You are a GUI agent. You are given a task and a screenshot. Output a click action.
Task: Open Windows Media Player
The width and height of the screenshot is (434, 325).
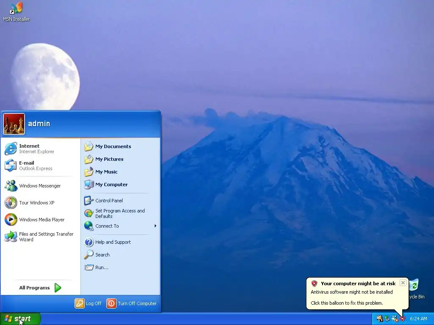[x=40, y=220]
